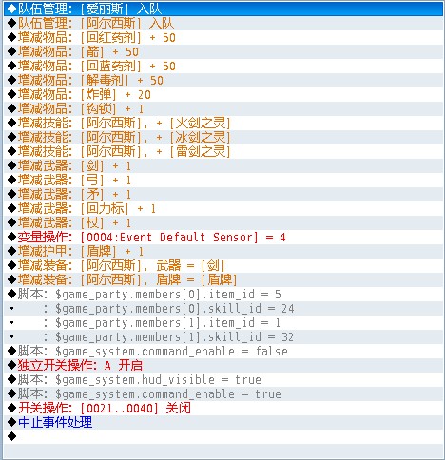This screenshot has height=460, width=445.
Task: Select the row 队伍管理: [爱丽斯] 入队
Action: (223, 9)
